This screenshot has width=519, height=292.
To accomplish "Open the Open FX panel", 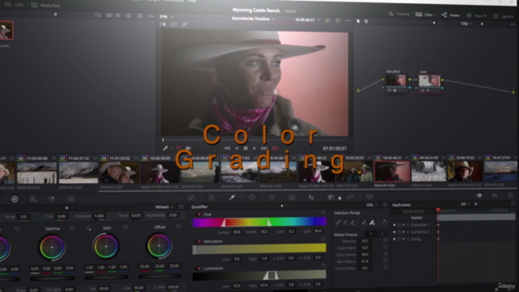I will 476,15.
